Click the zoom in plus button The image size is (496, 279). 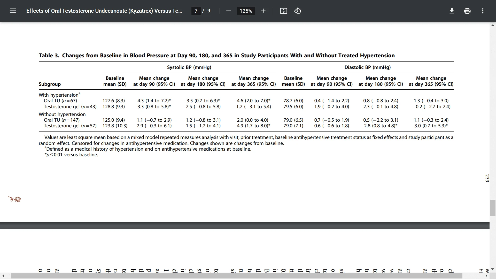point(263,11)
